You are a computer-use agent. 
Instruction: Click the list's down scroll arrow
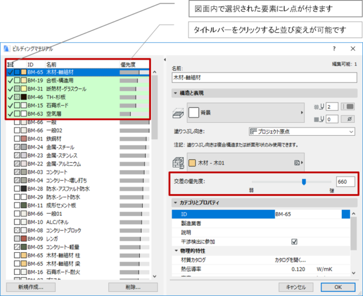click(155, 276)
